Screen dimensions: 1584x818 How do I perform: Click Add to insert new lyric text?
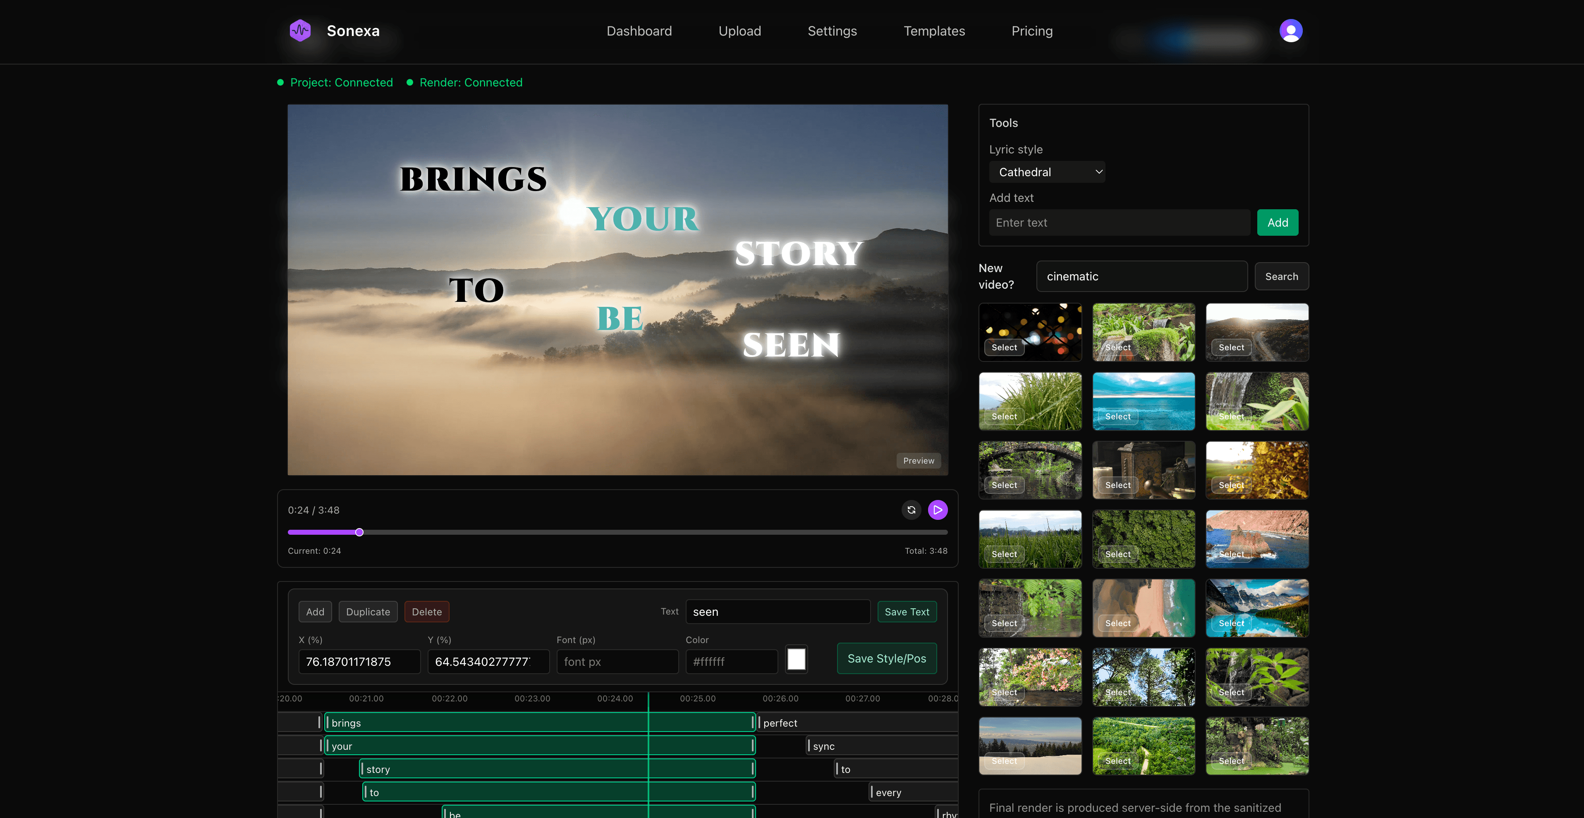tap(1277, 222)
